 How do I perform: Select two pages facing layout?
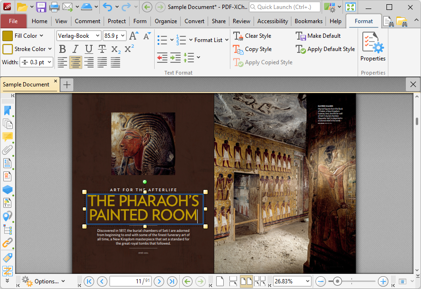[x=246, y=281]
